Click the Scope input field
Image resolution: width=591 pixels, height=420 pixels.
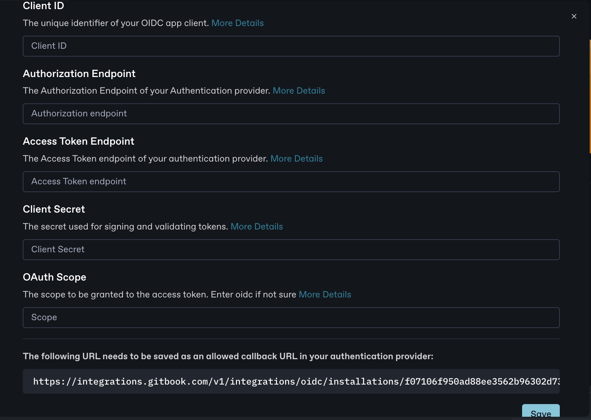tap(291, 318)
